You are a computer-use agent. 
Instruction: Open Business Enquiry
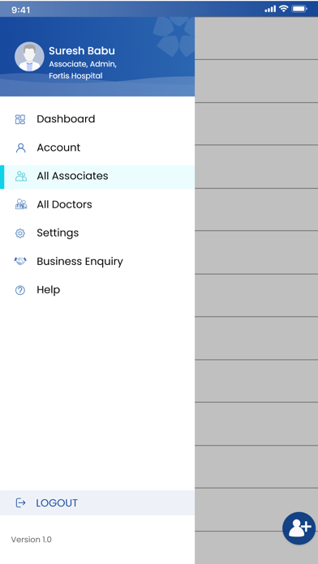97,261
